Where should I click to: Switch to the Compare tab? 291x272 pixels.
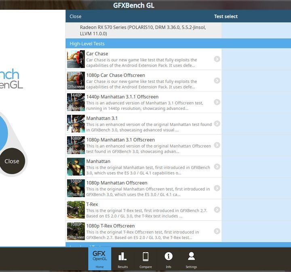point(145,259)
